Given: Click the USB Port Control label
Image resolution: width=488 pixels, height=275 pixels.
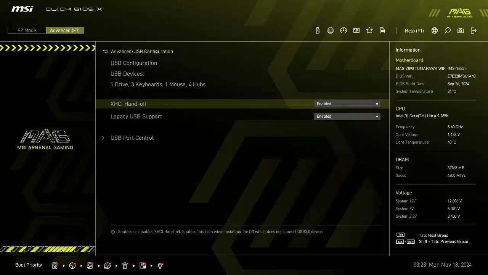Looking at the screenshot, I should (x=132, y=138).
